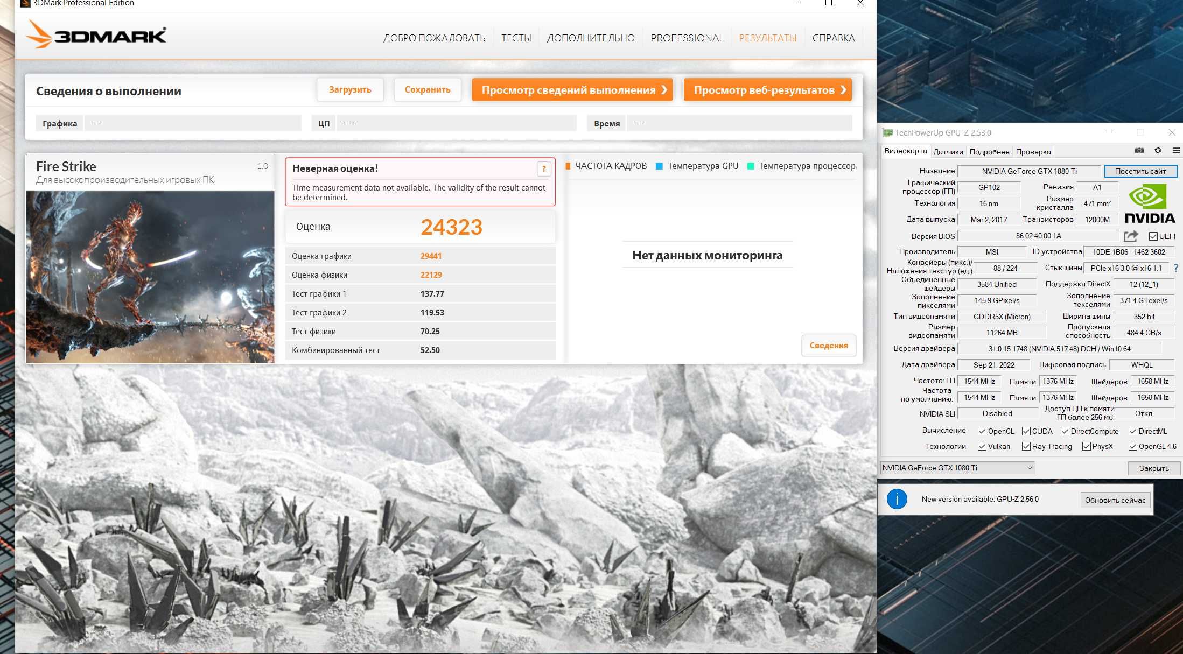Click BIOS version field 86.02.40.00.1A
The width and height of the screenshot is (1183, 654).
[1038, 236]
